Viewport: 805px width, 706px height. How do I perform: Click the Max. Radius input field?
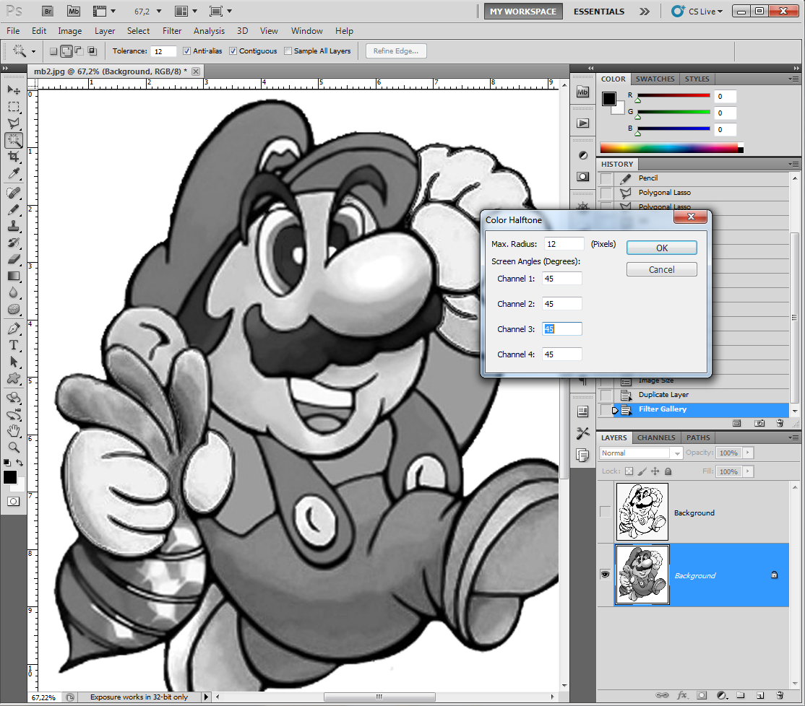tap(564, 244)
